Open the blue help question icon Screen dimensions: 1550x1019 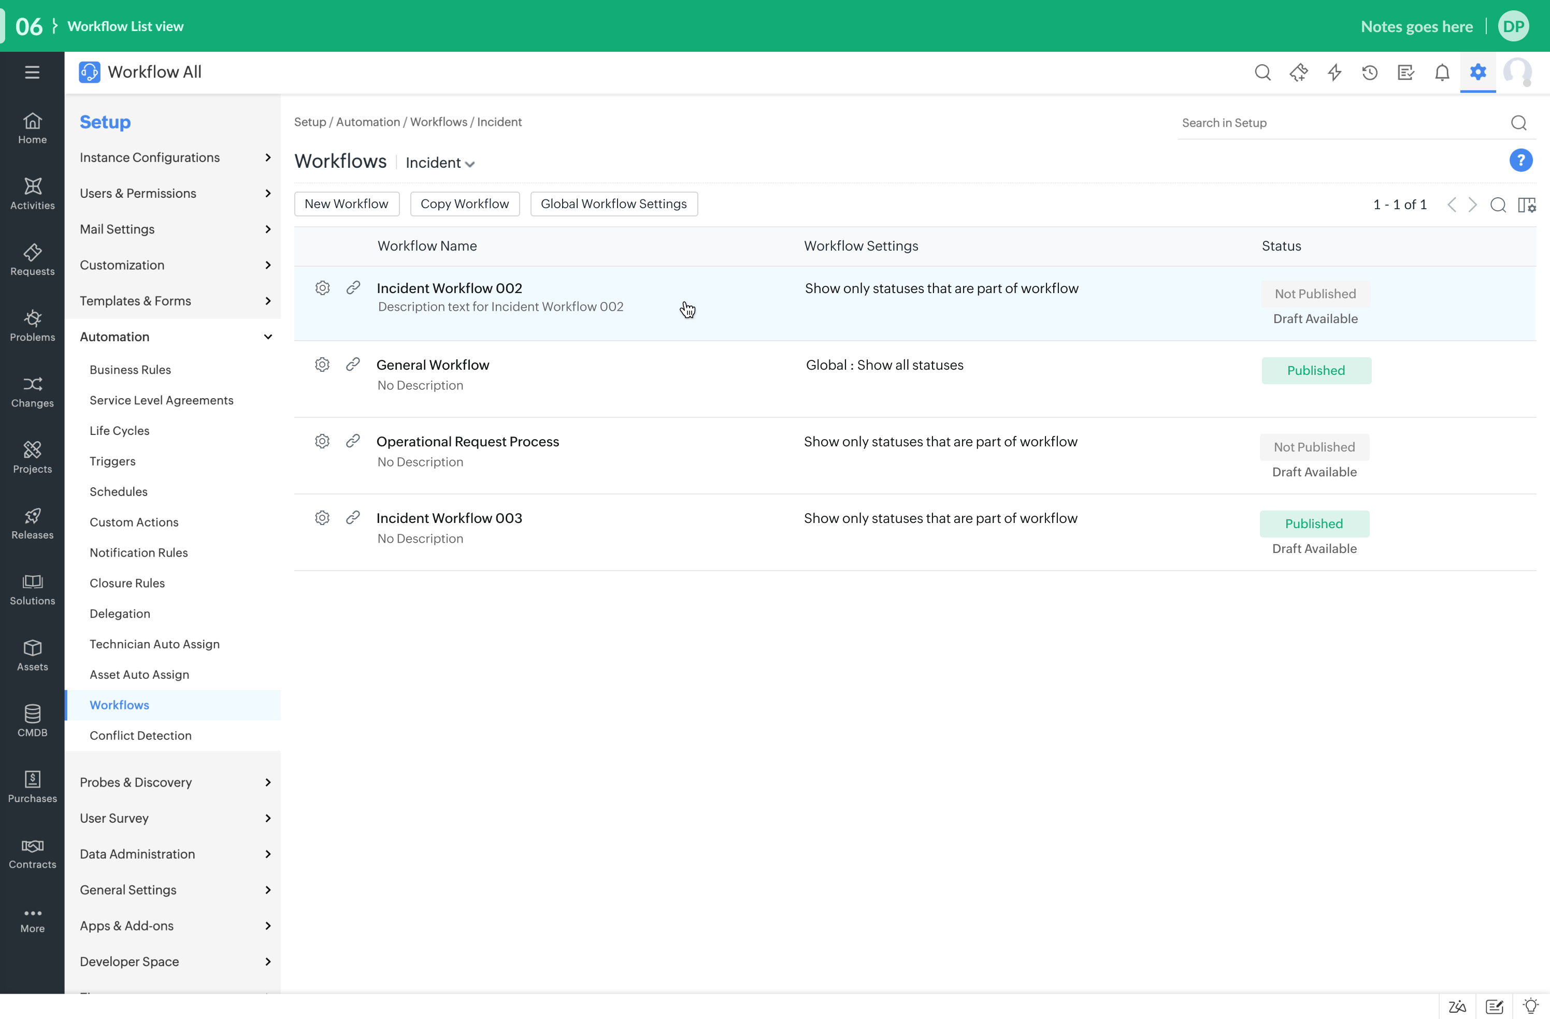point(1520,160)
